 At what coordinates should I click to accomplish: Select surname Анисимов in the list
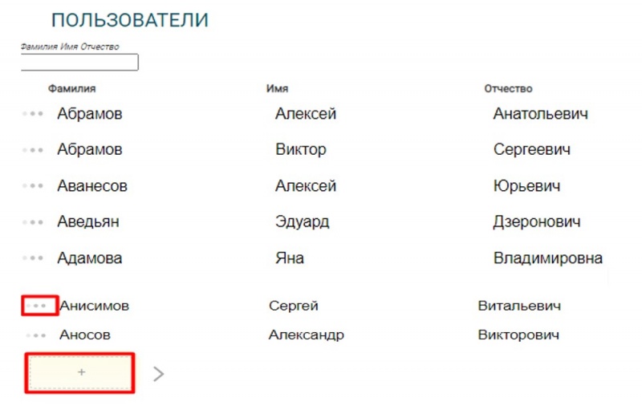coord(95,306)
